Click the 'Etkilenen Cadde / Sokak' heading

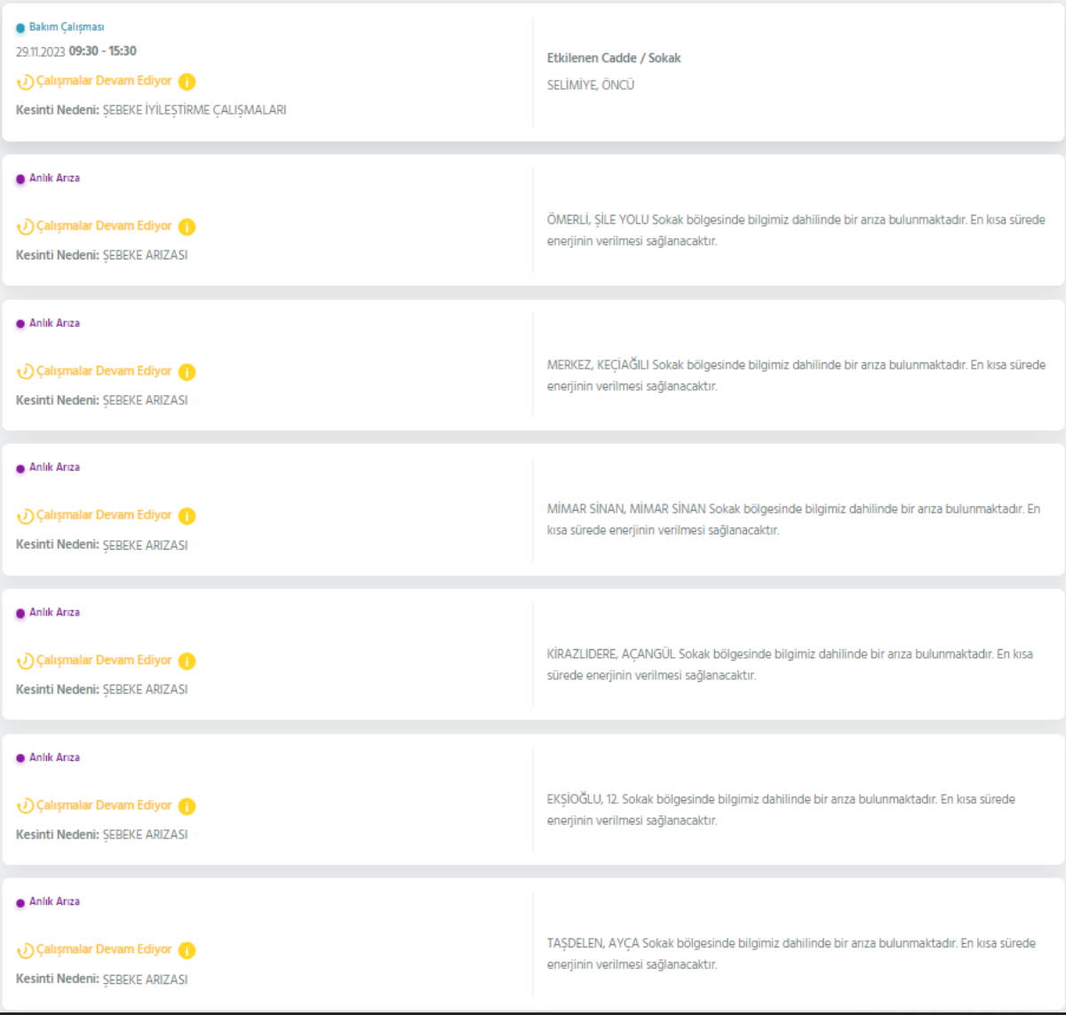click(614, 58)
